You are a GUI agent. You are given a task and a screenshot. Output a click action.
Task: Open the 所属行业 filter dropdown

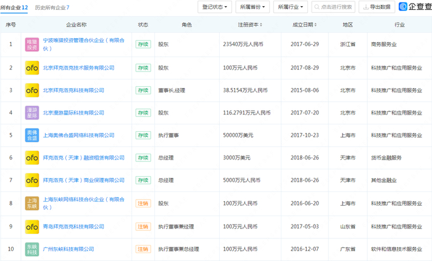click(291, 7)
